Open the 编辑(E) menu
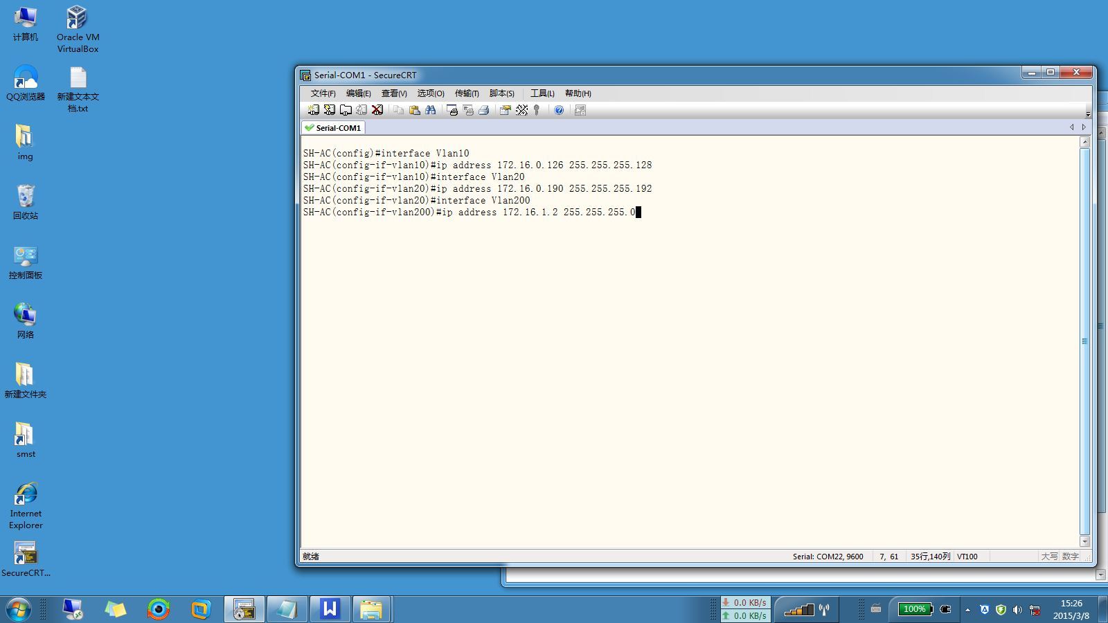The width and height of the screenshot is (1108, 623). click(358, 93)
